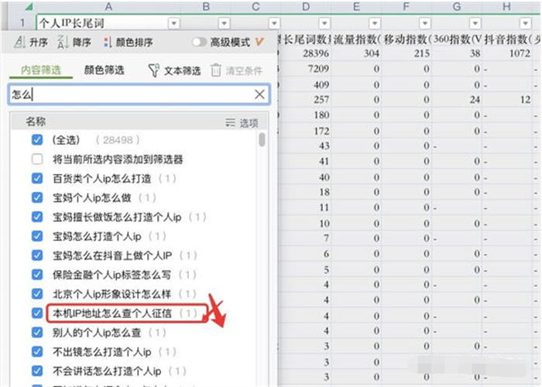Image resolution: width=542 pixels, height=387 pixels.
Task: Uncheck 不出镜怎么打造个人ip checkbox
Action: (37, 351)
